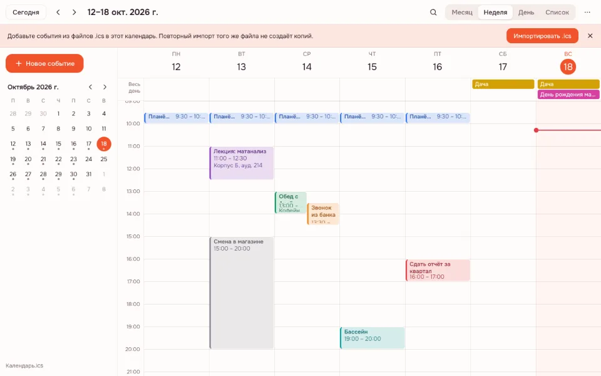Open the Обед с event on Wednesday
601x376 pixels.
click(290, 202)
